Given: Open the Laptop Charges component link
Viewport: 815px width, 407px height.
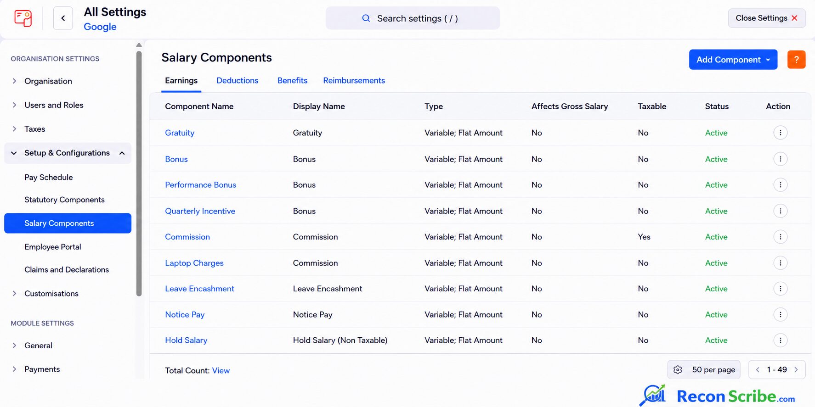Looking at the screenshot, I should pos(194,263).
